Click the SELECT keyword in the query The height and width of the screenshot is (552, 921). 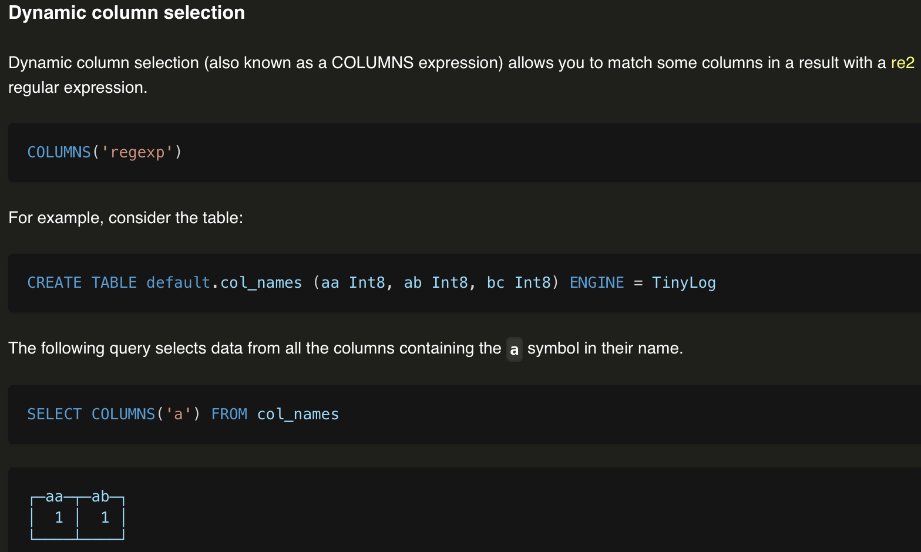(x=54, y=414)
